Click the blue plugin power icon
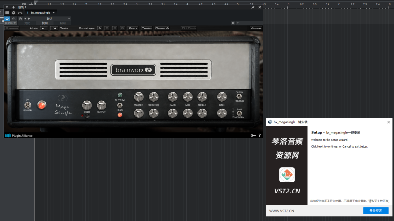Image resolution: width=394 pixels, height=221 pixels. [7, 18]
